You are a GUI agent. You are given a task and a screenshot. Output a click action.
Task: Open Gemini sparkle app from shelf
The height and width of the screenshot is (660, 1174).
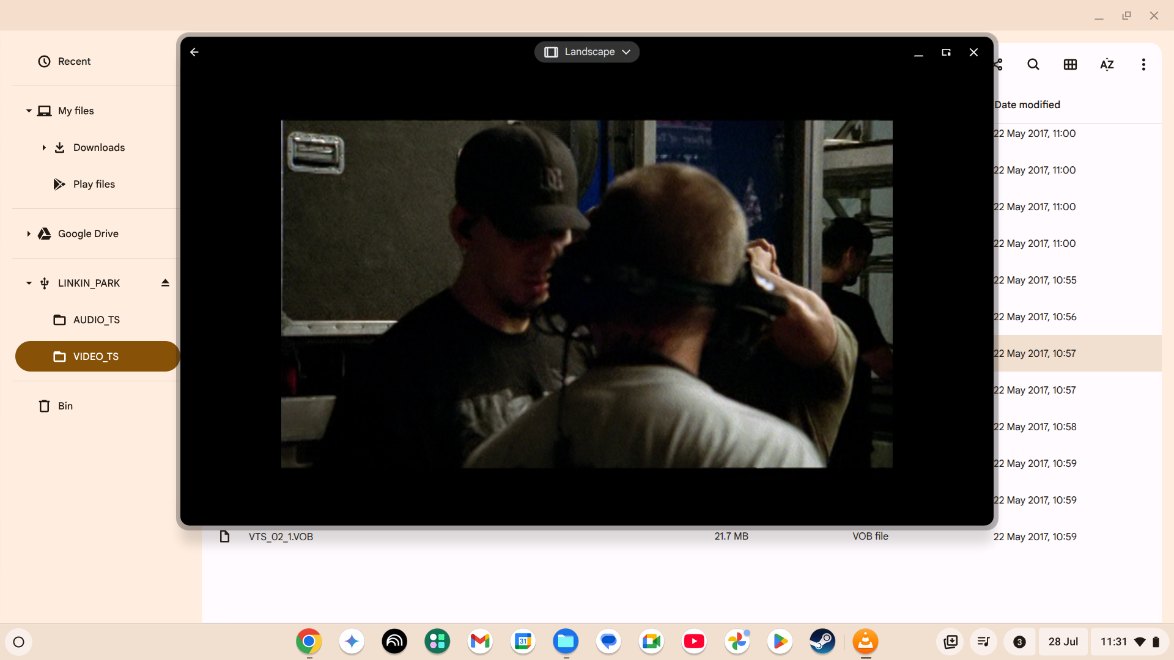(x=352, y=641)
